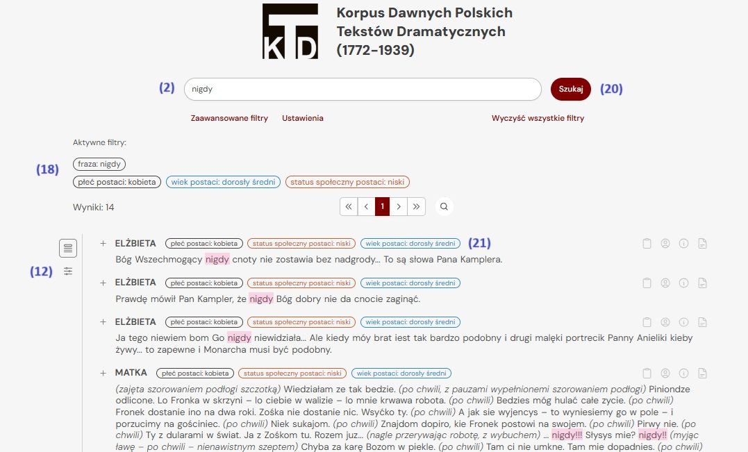Select page 1 in pagination
The image size is (748, 452).
[x=382, y=206]
